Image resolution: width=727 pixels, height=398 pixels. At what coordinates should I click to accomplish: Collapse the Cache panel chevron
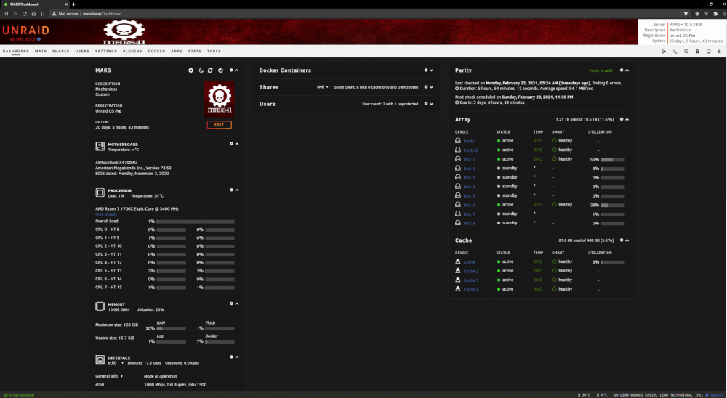pos(627,240)
